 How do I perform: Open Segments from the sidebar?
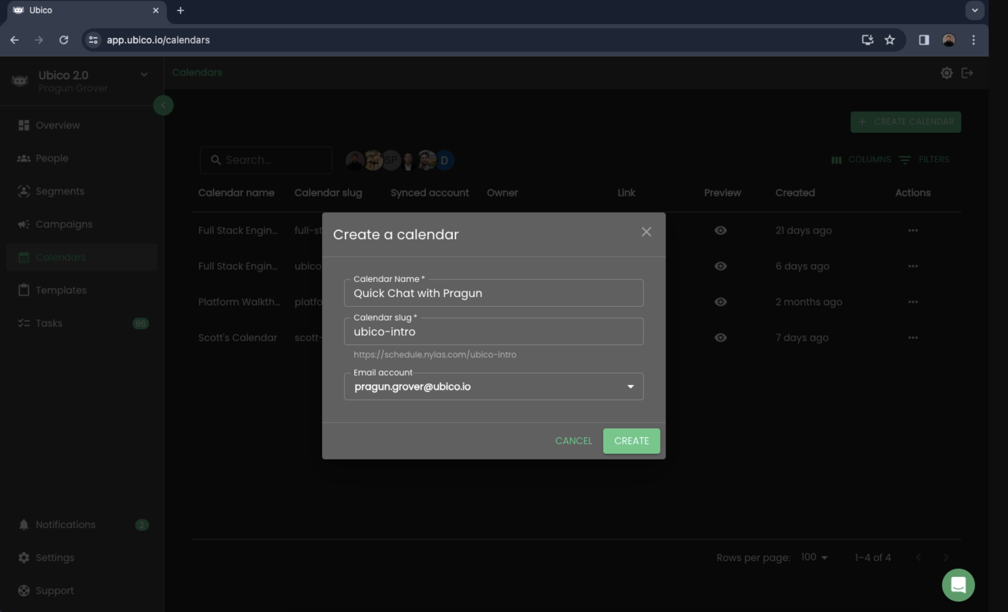[82, 191]
